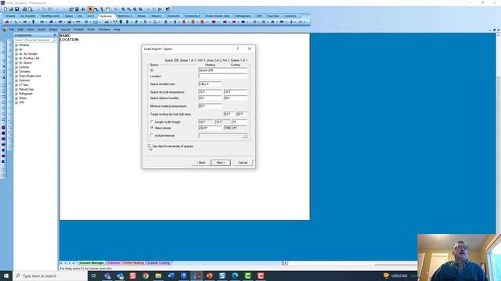Image resolution: width=501 pixels, height=281 pixels.
Task: Pin the Components panel with the pushpin icon
Action: (x=55, y=35)
